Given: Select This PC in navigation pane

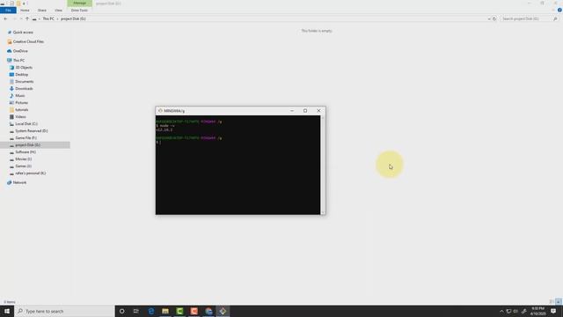Looking at the screenshot, I should 18,61.
